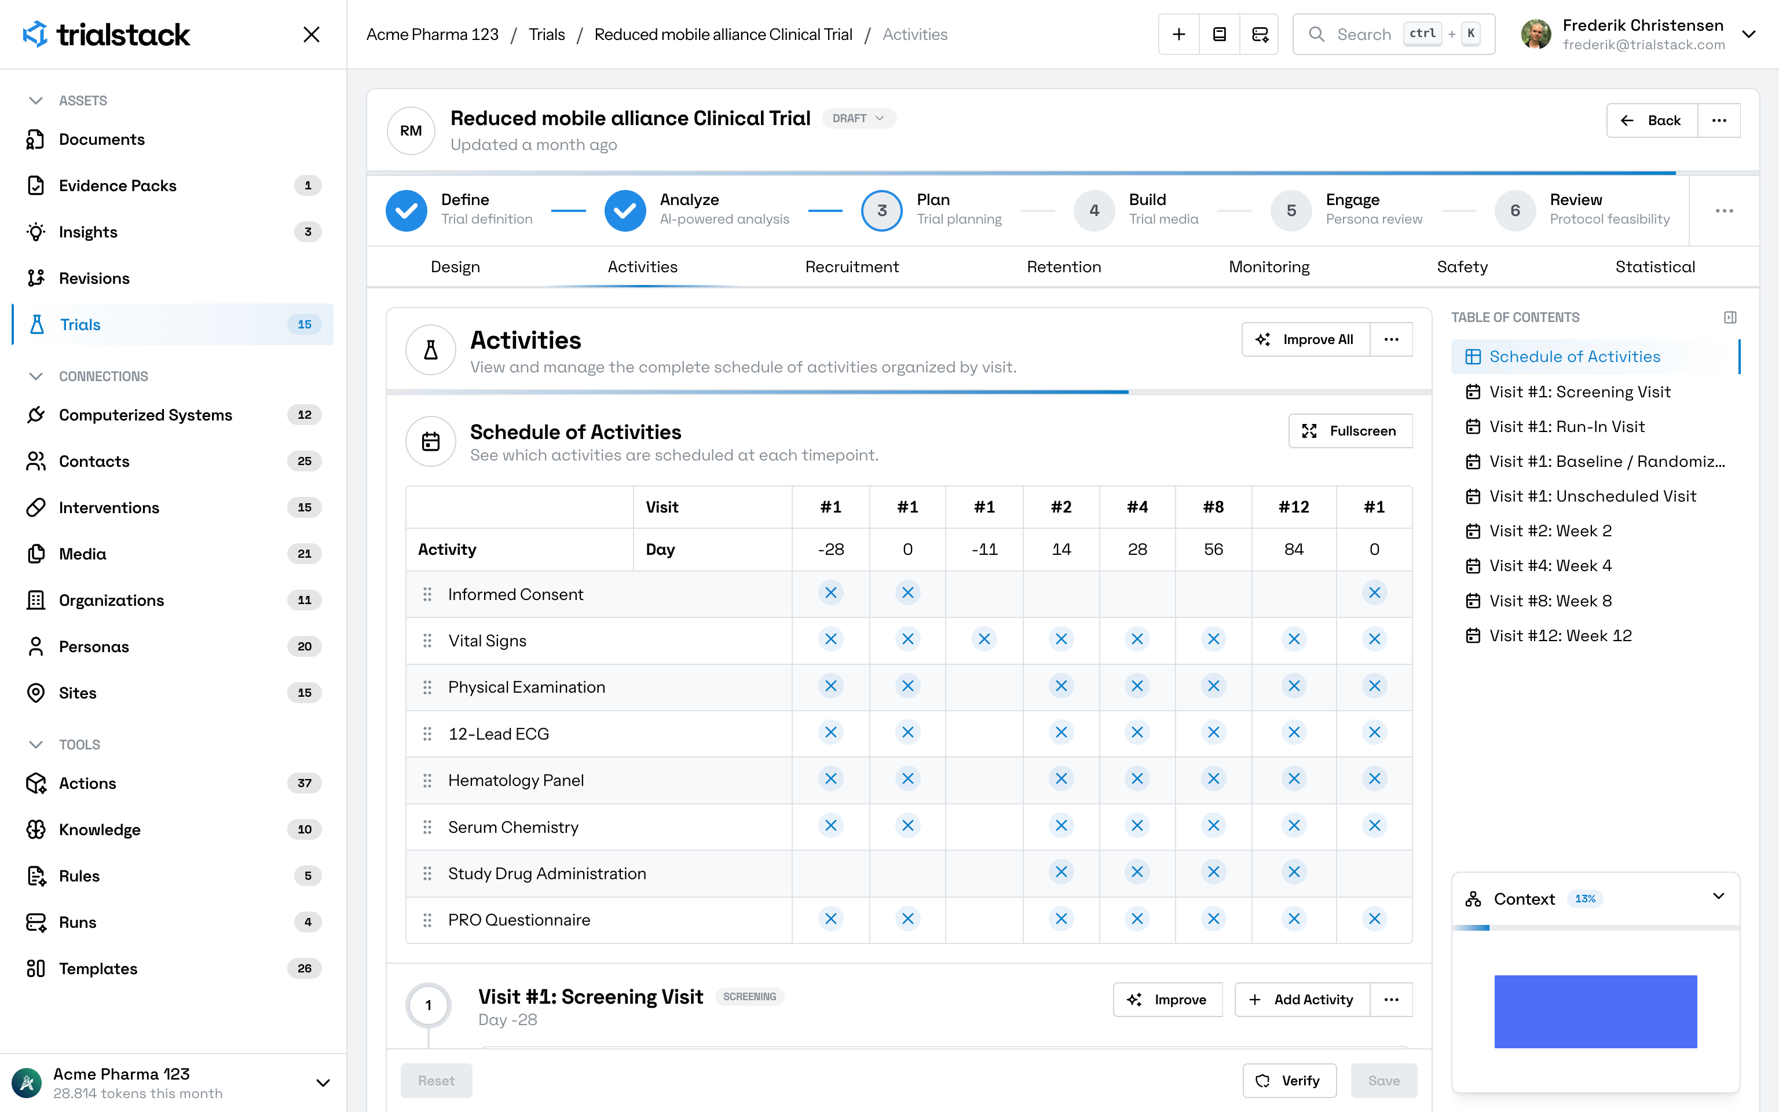Open the Acme Pharma 123 workspace switcher

[x=173, y=1082]
